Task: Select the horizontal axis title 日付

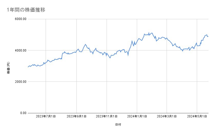Action: pos(118,125)
